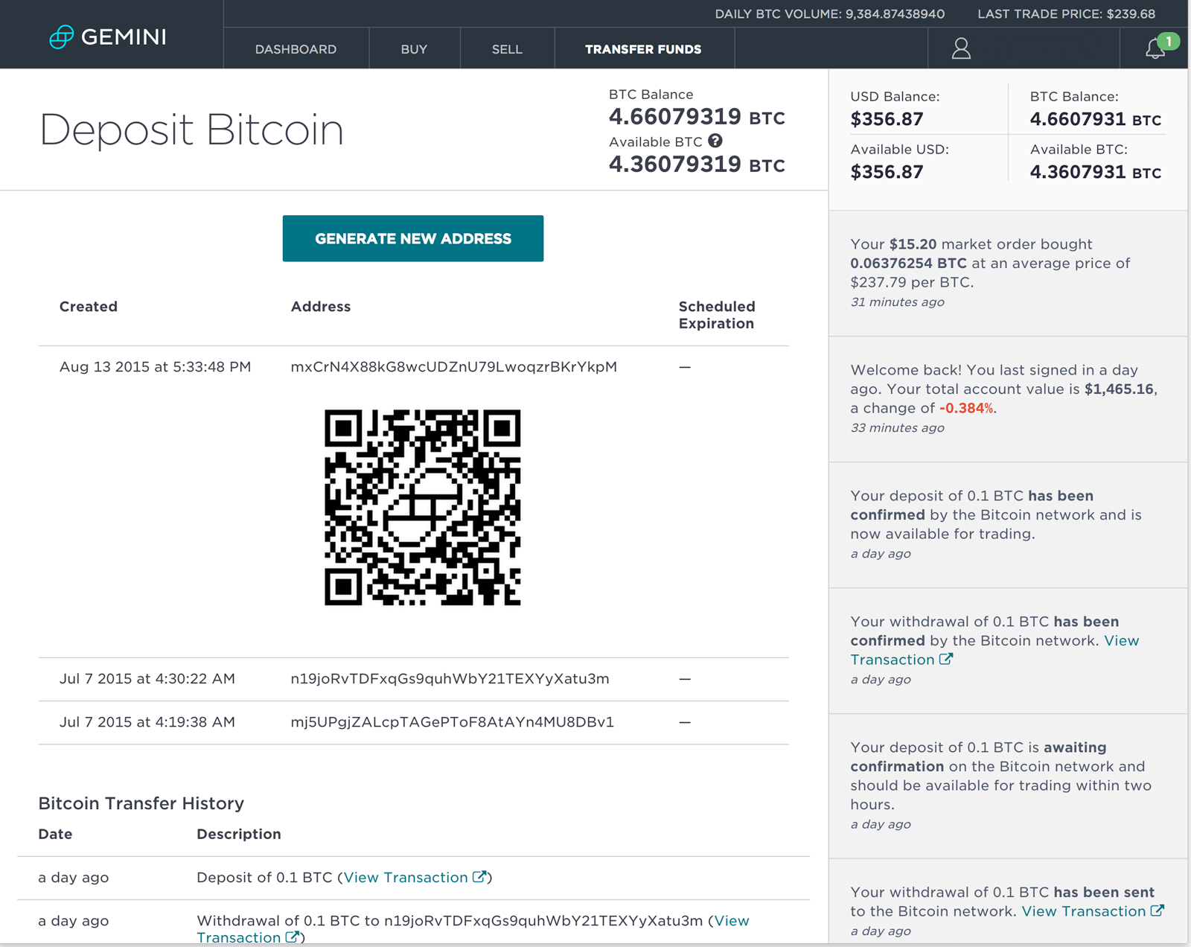The height and width of the screenshot is (947, 1191).
Task: Click the sidebar BTC Balance 4.6607931 value
Action: (x=1096, y=119)
